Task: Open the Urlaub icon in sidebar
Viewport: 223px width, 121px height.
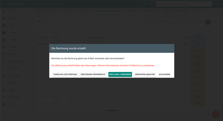Action: 4,90
